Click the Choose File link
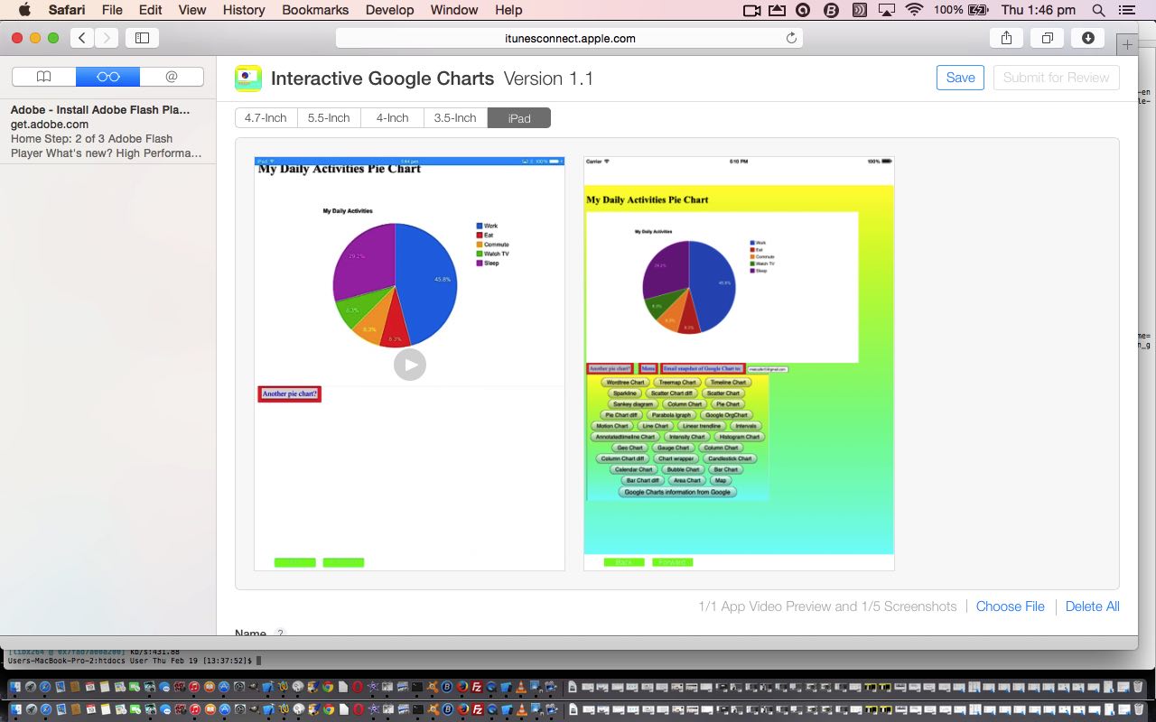The height and width of the screenshot is (722, 1156). click(x=1010, y=606)
